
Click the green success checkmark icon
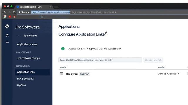click(x=63, y=49)
